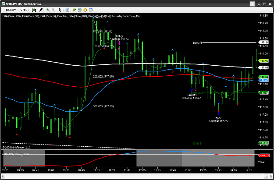
Task: Click the Daily S1 pivot label
Action: (x=198, y=144)
